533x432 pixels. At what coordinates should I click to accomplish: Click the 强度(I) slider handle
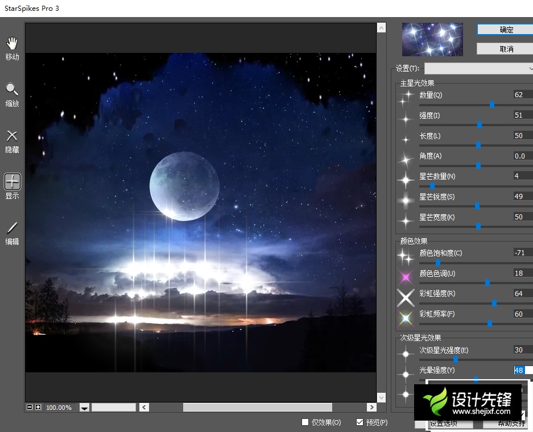tap(481, 124)
